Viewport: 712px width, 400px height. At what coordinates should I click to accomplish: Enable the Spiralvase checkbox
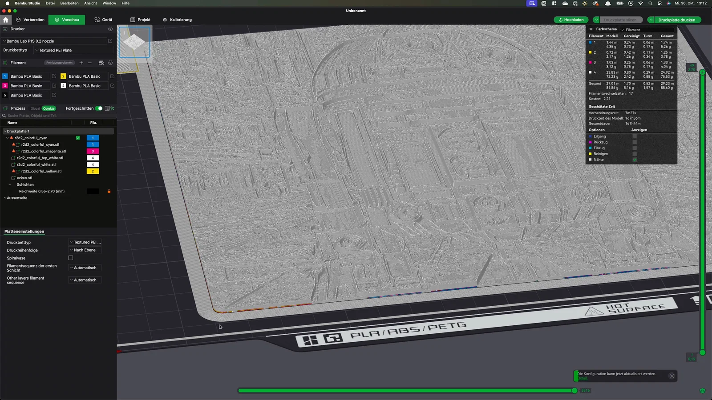tap(70, 258)
